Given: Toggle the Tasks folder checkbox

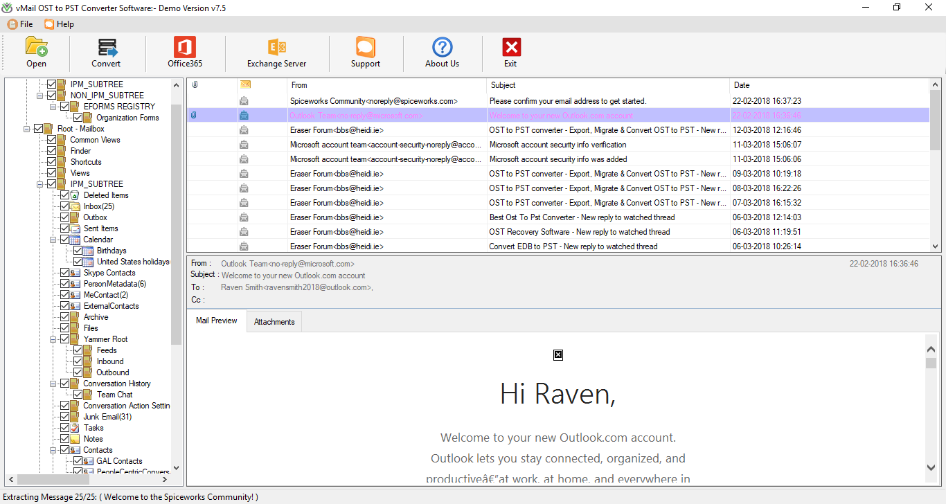Looking at the screenshot, I should click(x=65, y=428).
